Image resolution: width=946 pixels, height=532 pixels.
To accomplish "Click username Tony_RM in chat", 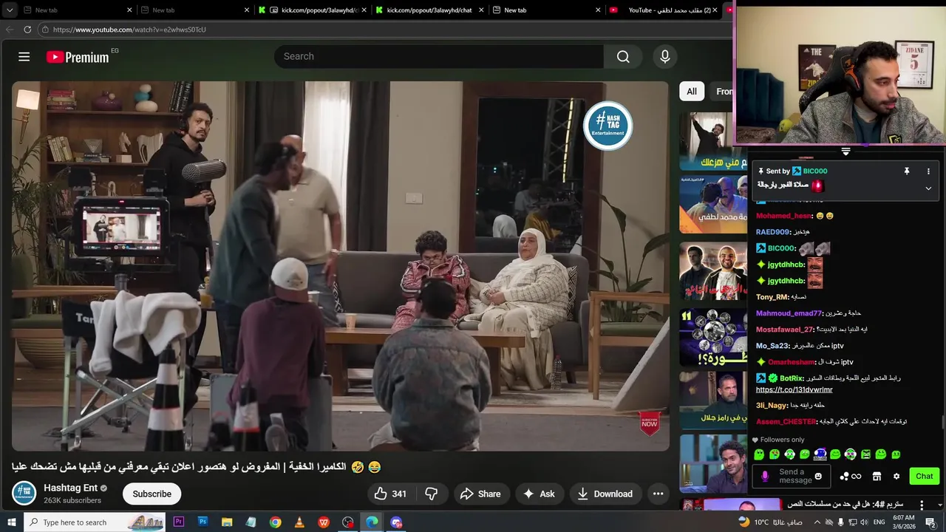I will (772, 297).
